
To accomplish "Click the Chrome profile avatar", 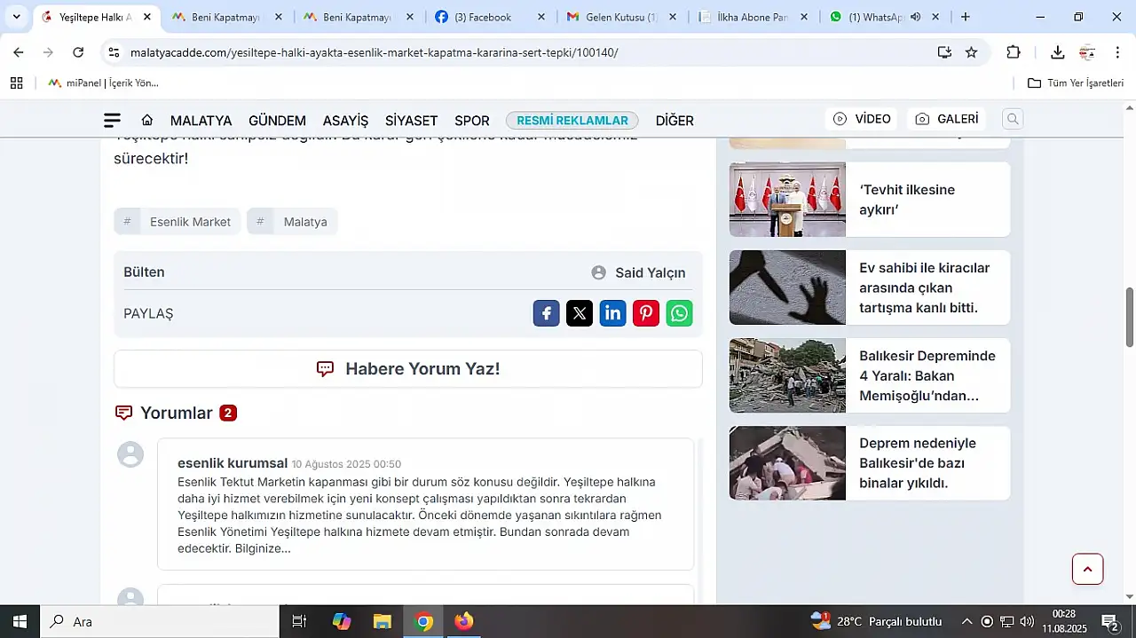I will 1087,52.
